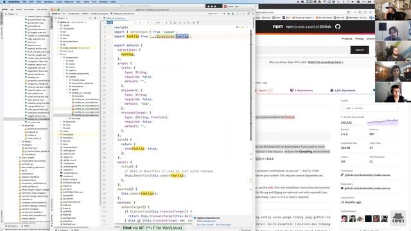Click the black Search button on npm
The height and width of the screenshot is (231, 411).
coord(360,50)
